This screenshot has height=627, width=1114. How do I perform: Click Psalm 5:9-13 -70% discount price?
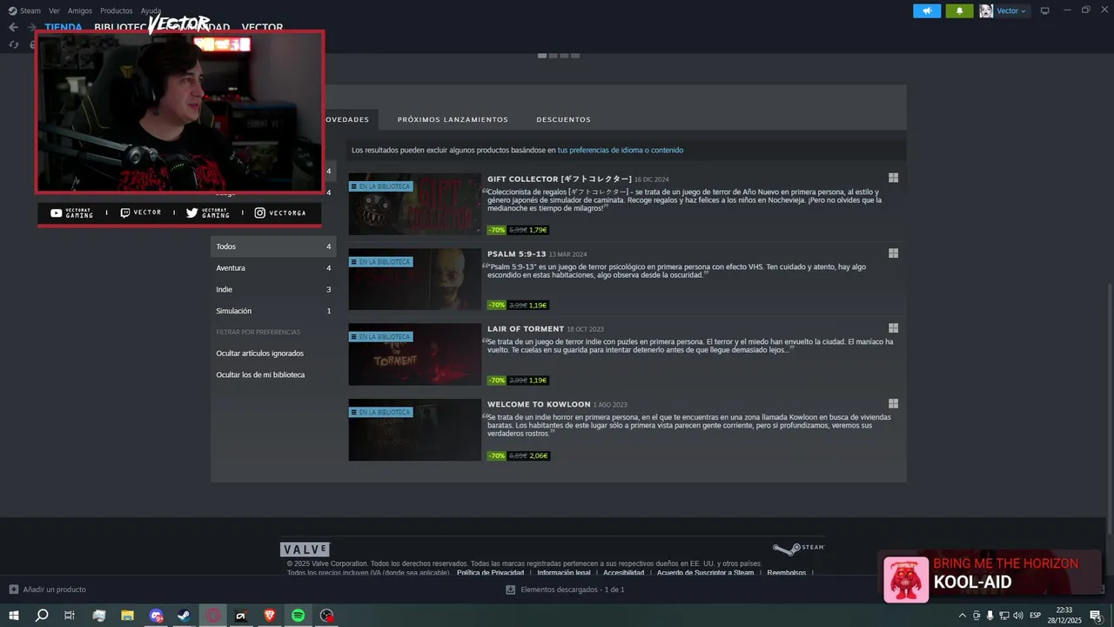[496, 305]
